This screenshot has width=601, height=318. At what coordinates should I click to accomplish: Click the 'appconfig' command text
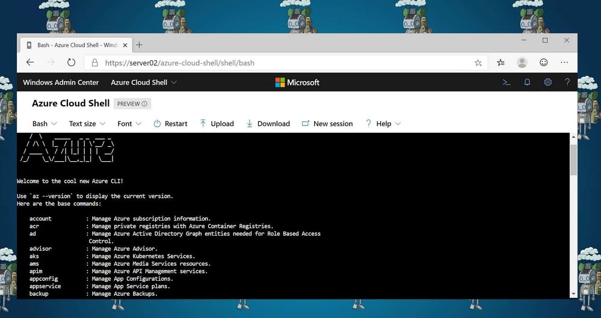tap(44, 279)
